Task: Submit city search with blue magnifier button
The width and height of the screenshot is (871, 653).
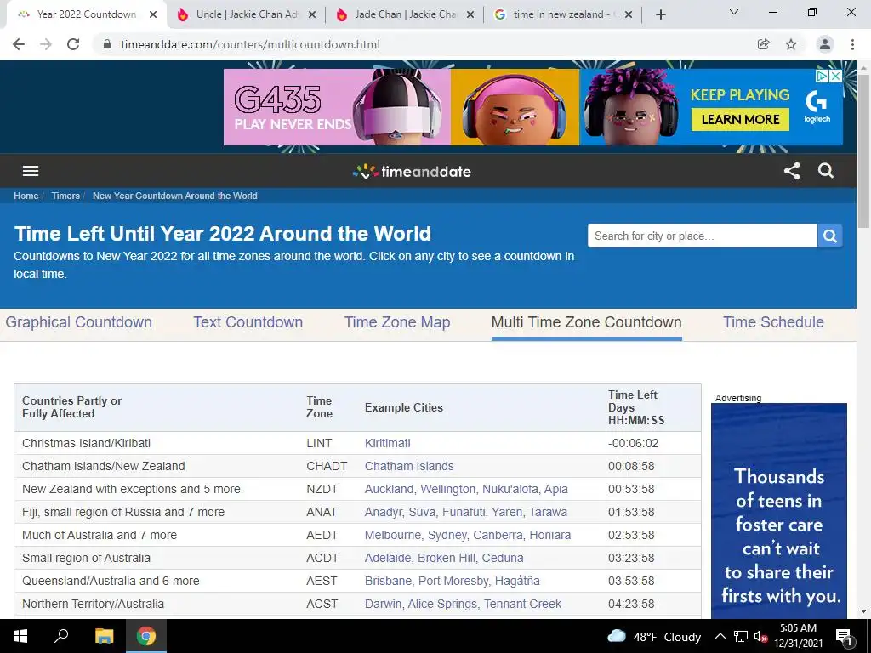Action: click(x=830, y=236)
